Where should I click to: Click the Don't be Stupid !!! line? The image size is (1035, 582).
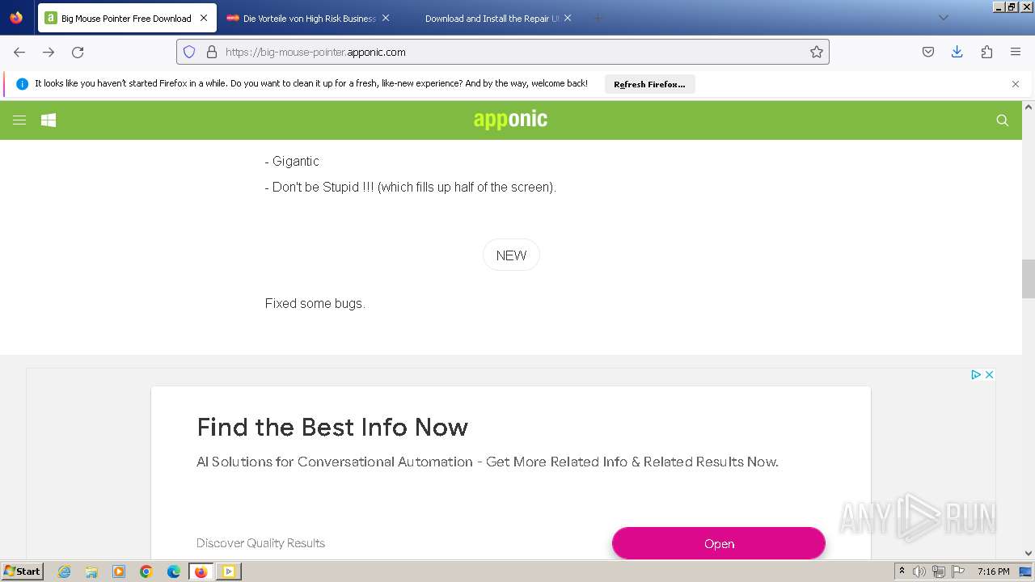coord(411,187)
